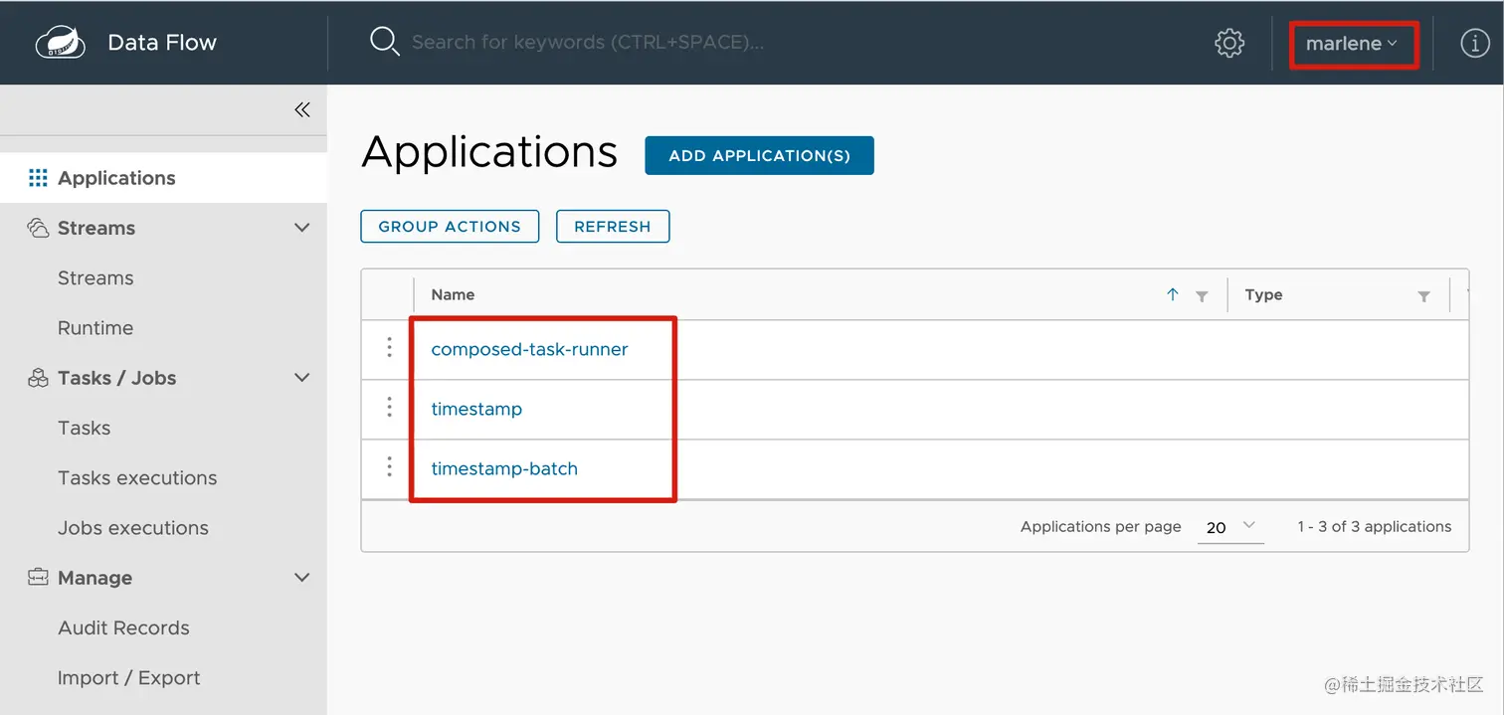Open Jobs executions in the sidebar
Viewport: 1504px width, 715px height.
click(x=133, y=527)
